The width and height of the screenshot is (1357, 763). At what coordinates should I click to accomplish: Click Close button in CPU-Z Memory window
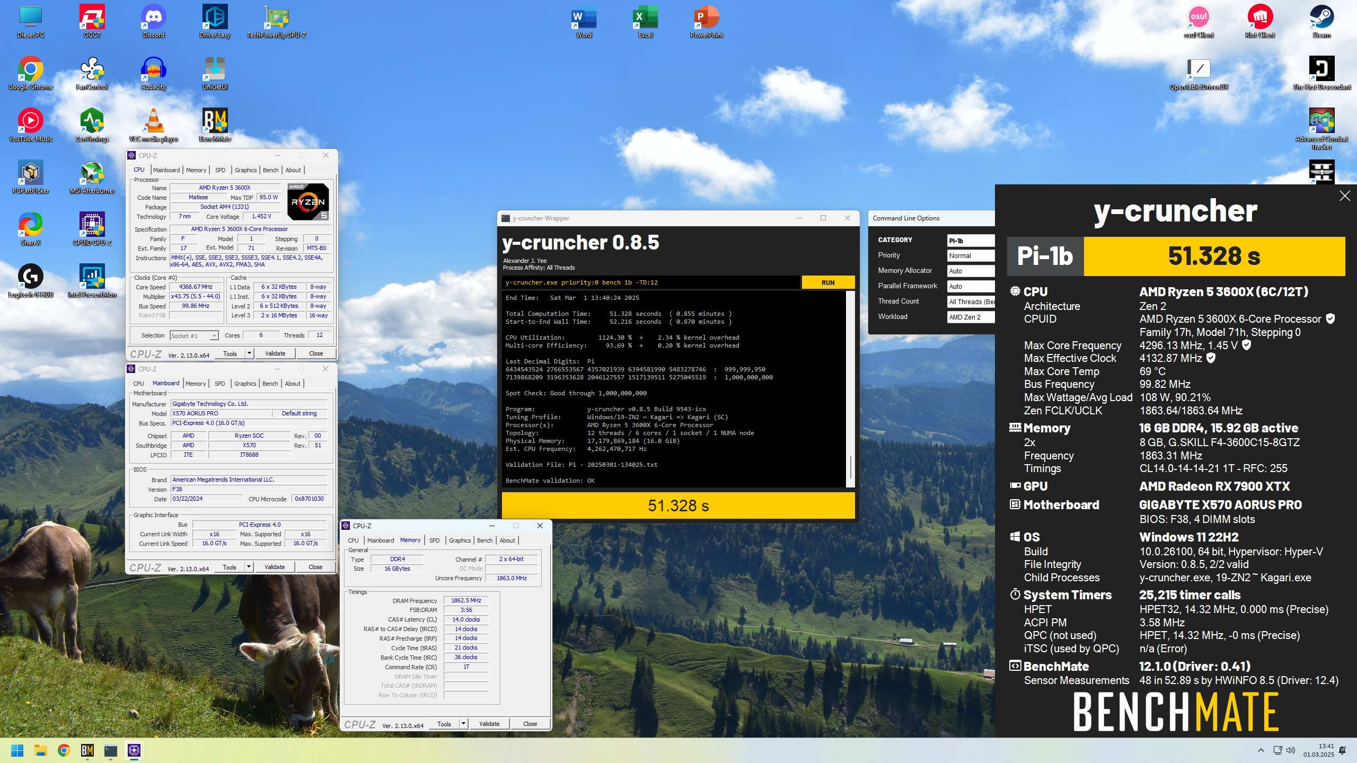[530, 724]
